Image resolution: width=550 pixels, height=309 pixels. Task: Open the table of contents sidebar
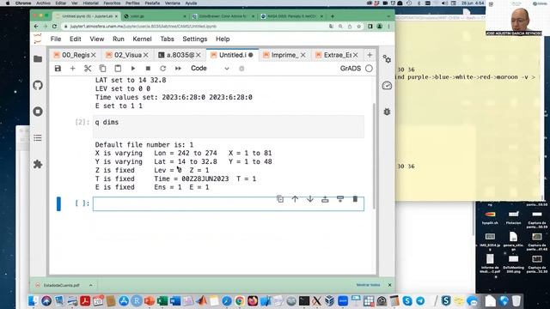(x=38, y=137)
